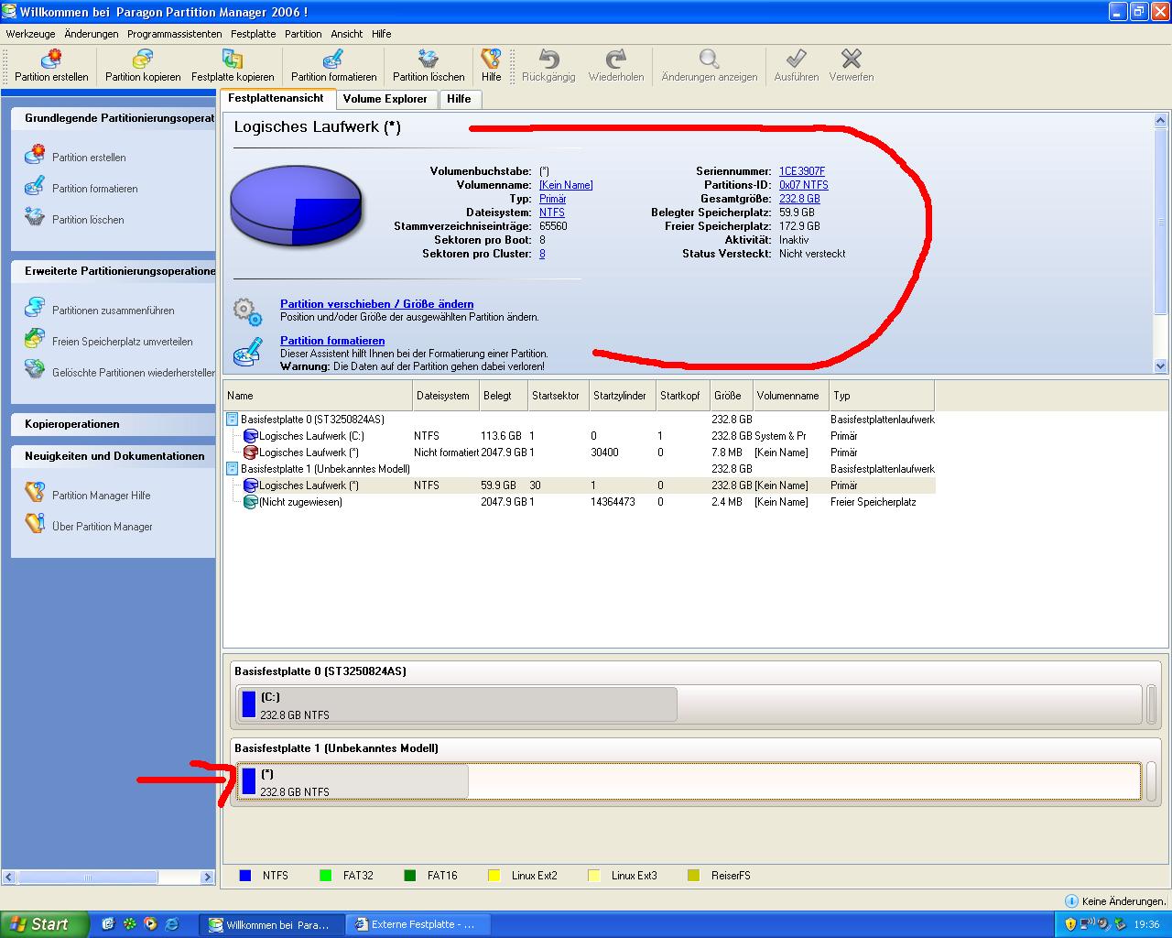Click the Linux Ext2 yellow legend swatch
The image size is (1172, 938).
pos(494,876)
